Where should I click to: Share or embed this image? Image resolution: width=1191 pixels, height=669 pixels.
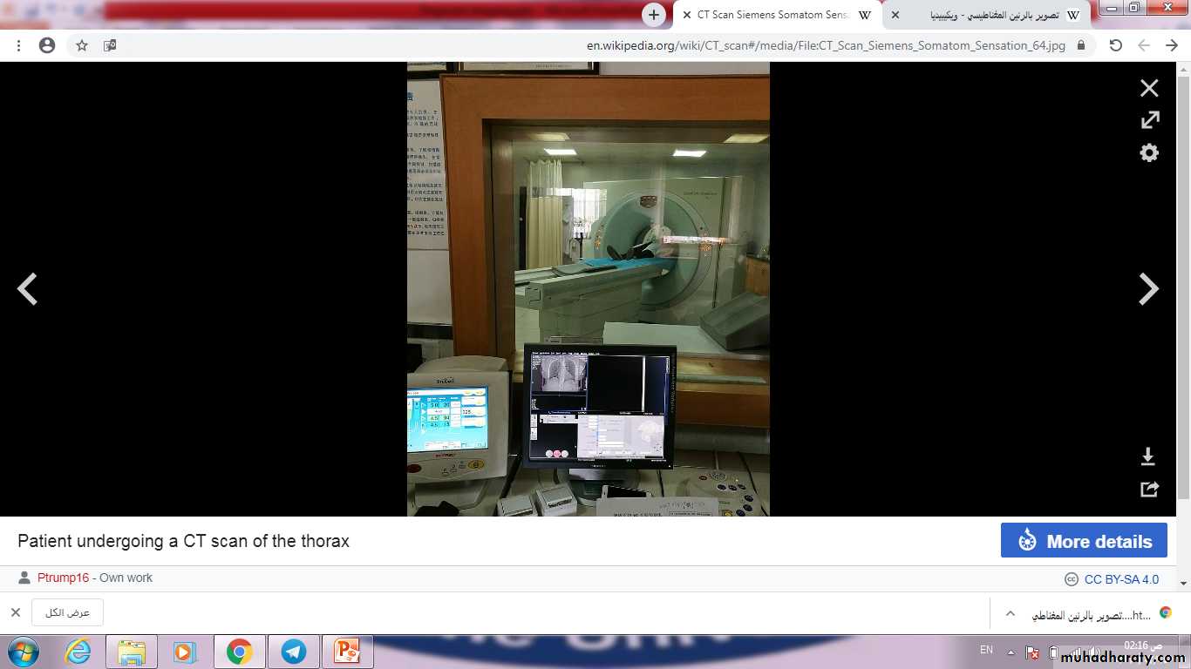[1149, 490]
